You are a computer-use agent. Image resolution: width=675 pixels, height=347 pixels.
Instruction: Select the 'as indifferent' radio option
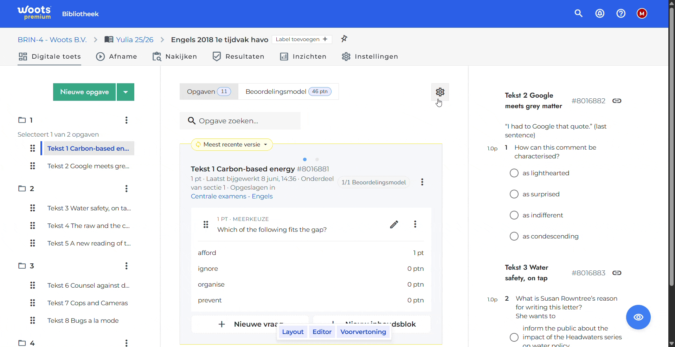point(514,215)
